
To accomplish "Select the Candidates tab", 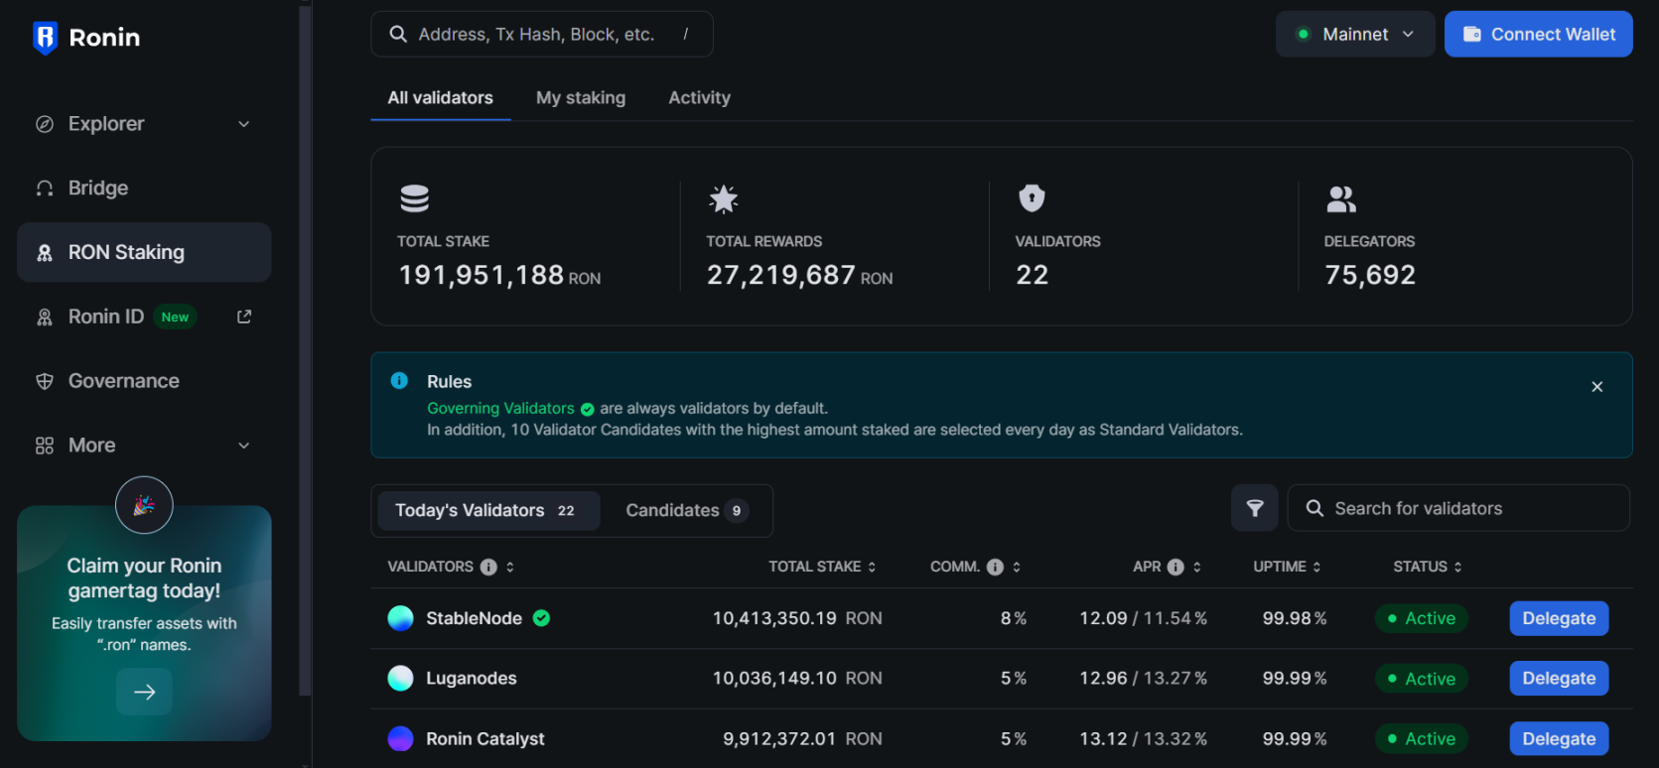I will pyautogui.click(x=686, y=510).
